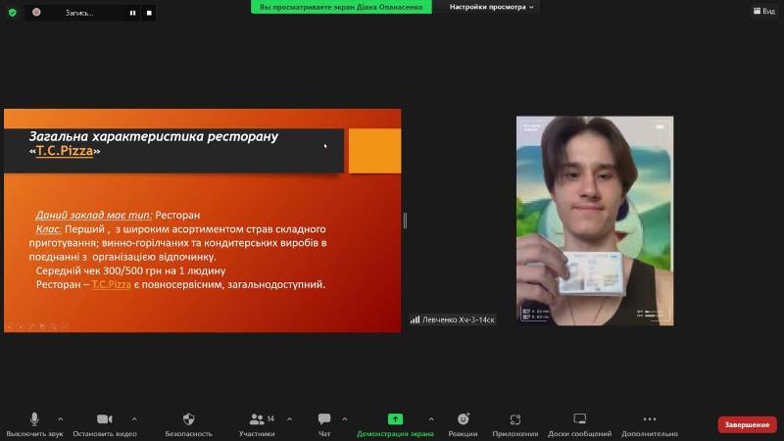The image size is (784, 441).
Task: Expand the audio options arrow
Action: tap(61, 419)
